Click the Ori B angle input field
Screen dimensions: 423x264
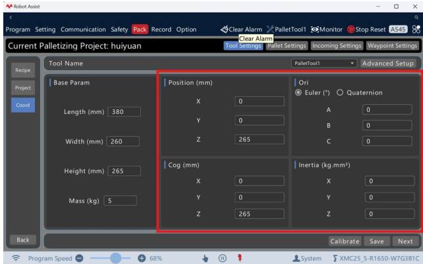click(387, 125)
